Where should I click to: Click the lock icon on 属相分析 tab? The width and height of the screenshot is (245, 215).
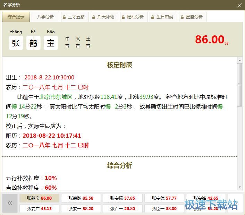click(x=123, y=17)
